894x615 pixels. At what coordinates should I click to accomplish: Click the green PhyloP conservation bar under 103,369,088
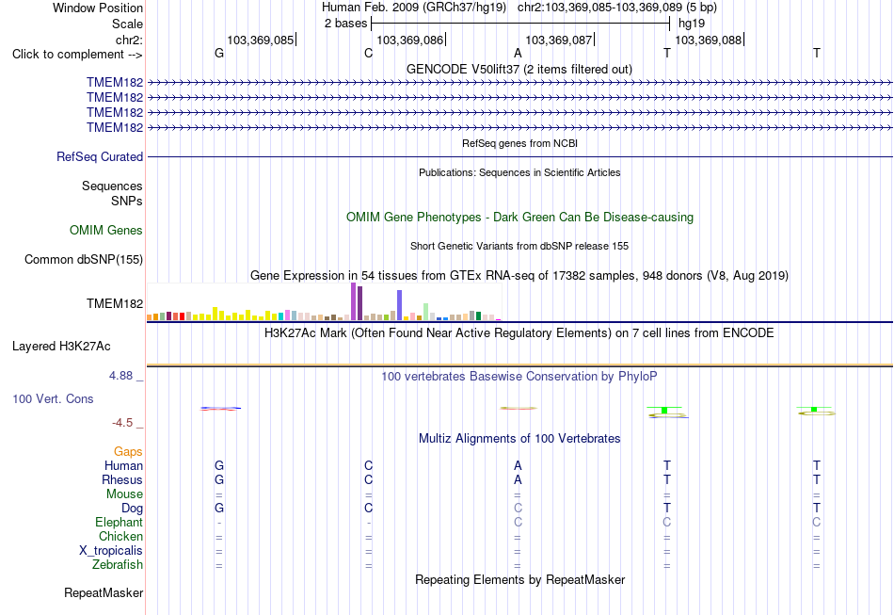664,410
